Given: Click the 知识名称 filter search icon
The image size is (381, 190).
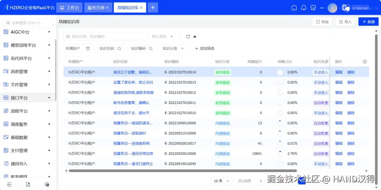Looking at the screenshot, I should (119, 48).
